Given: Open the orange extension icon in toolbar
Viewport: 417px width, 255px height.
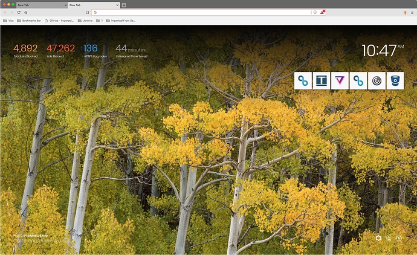Looking at the screenshot, I should click(x=405, y=13).
